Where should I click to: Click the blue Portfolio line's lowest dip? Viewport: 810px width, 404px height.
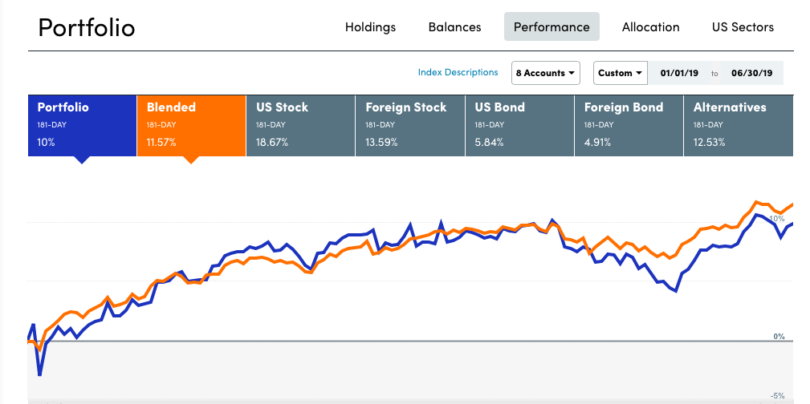pos(39,374)
